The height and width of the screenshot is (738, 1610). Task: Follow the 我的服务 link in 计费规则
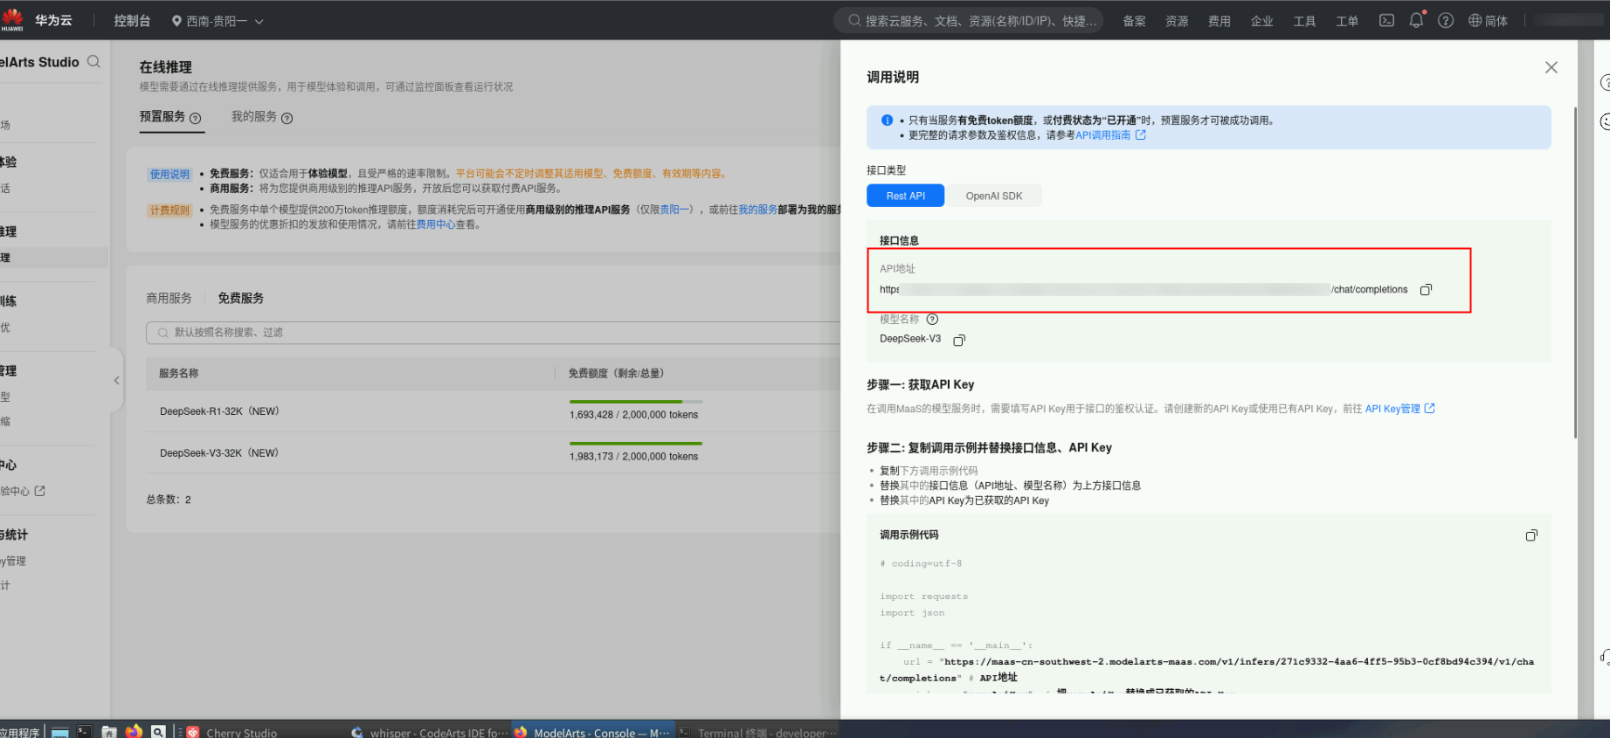coord(757,210)
